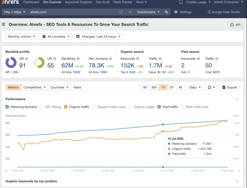Screen dimensions: 247x188
Task: Expand Organic keywords by top position section
Action: [237, 181]
